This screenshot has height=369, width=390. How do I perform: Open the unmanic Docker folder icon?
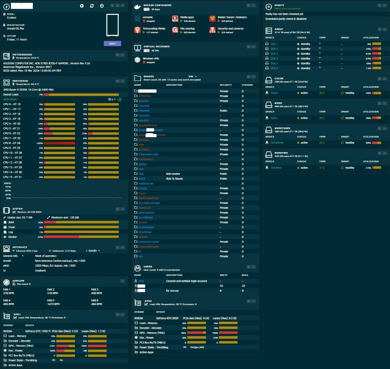(137, 19)
